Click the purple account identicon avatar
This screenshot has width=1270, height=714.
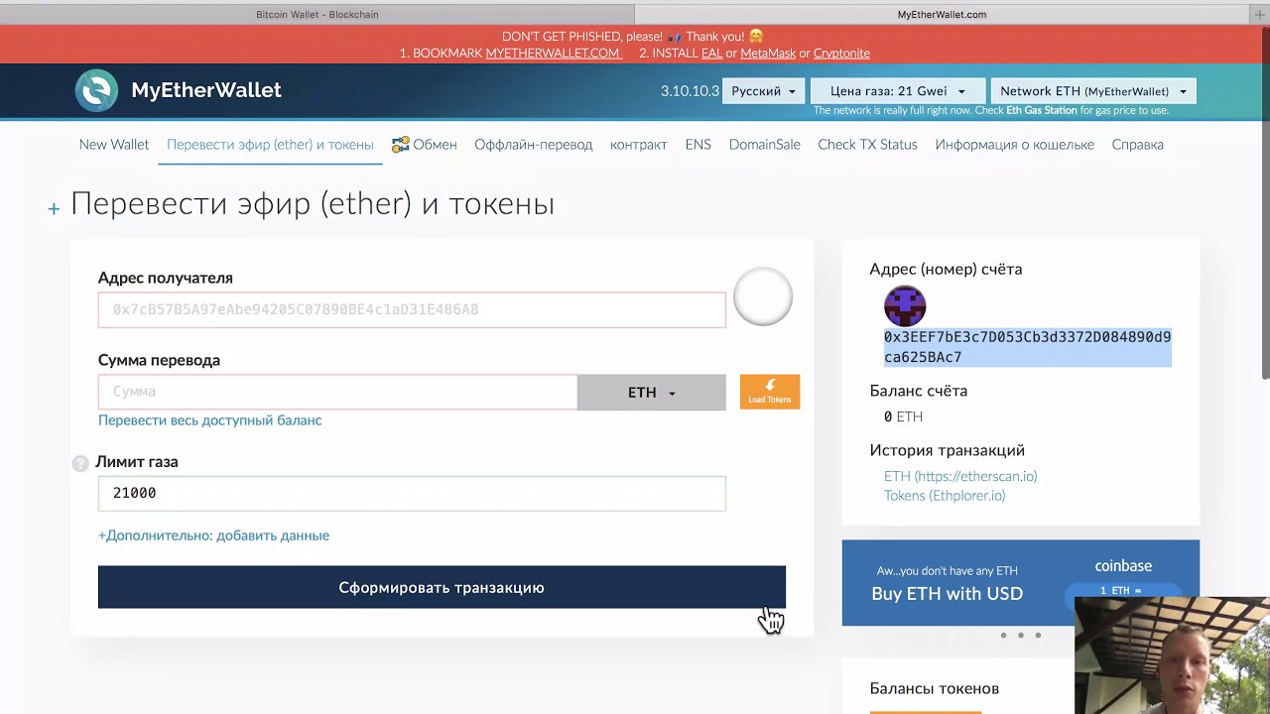(x=905, y=306)
